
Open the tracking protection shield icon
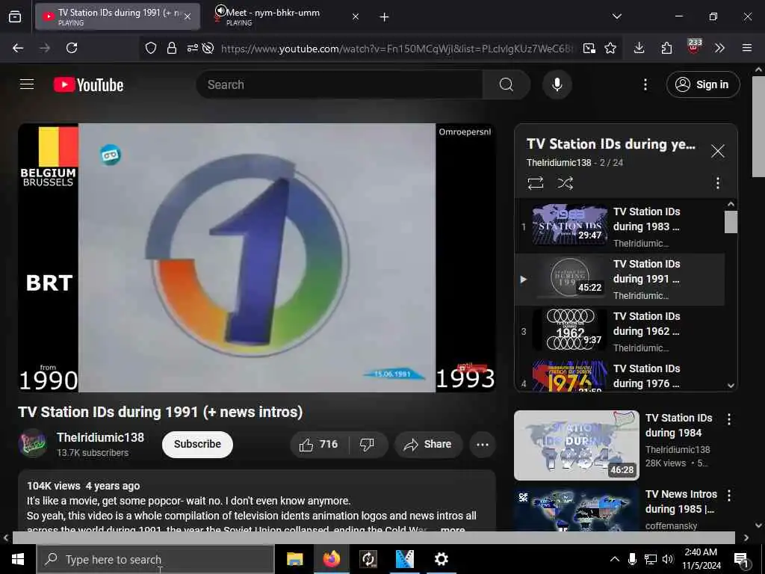[151, 48]
